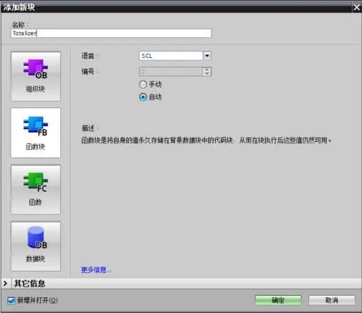Click the block name field containing Totalizer

[111, 33]
